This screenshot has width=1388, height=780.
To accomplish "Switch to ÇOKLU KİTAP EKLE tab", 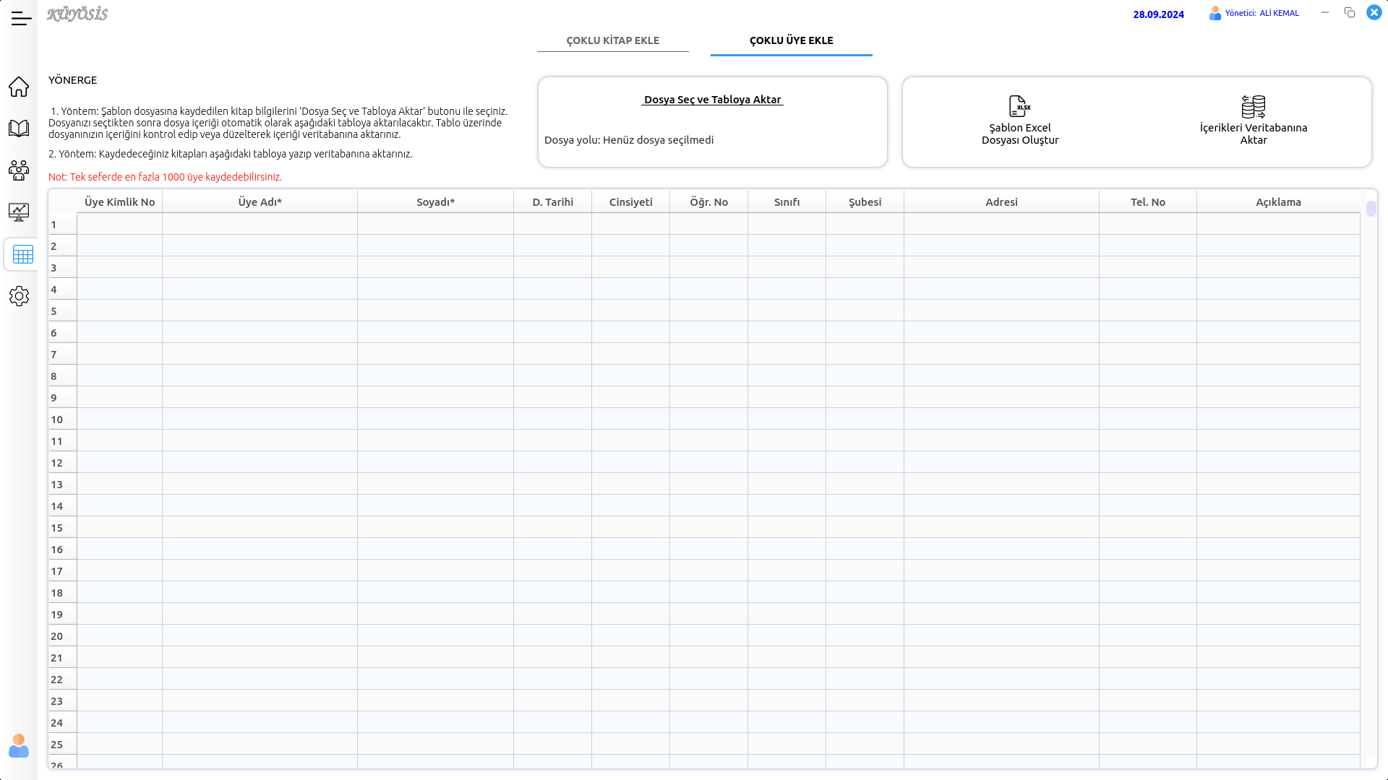I will coord(612,40).
